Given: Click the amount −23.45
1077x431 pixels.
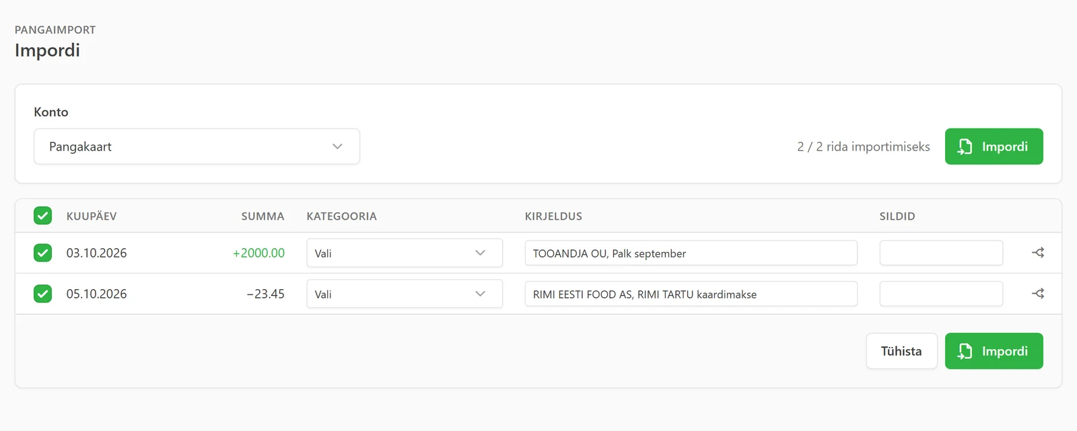Looking at the screenshot, I should pos(265,294).
